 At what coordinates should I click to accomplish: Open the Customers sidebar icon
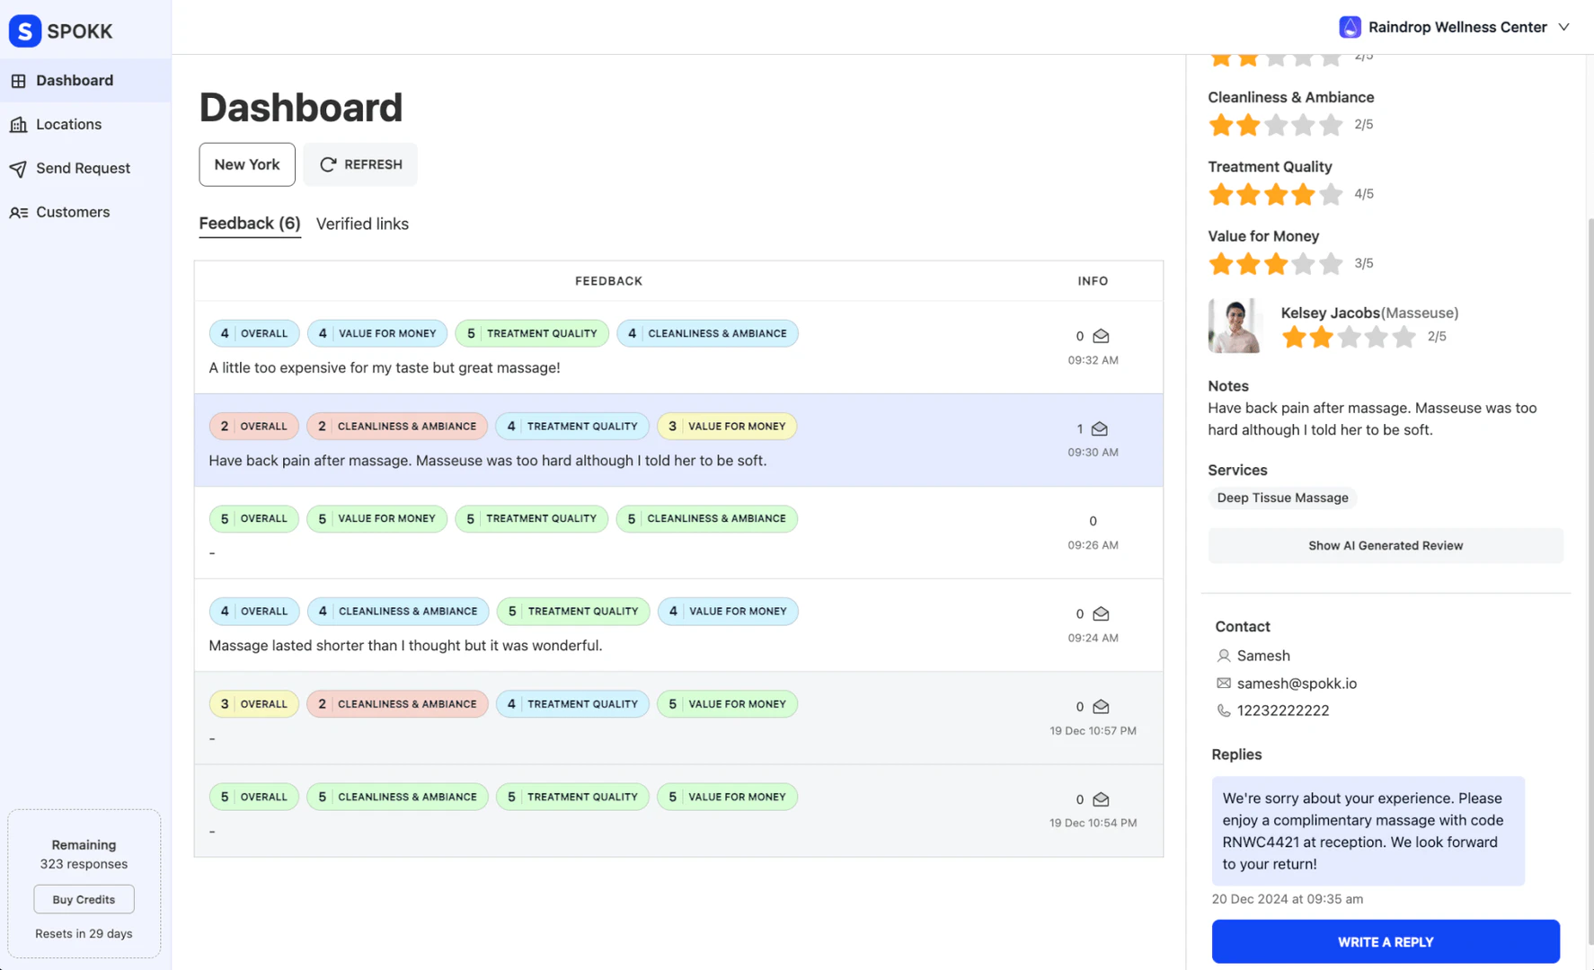20,212
